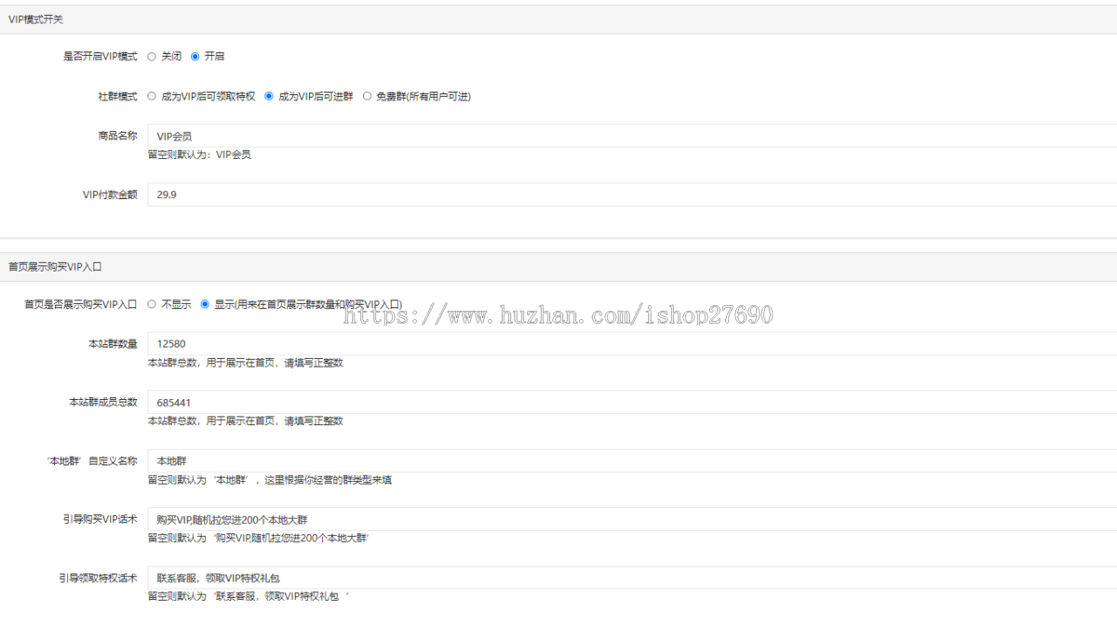Click the 首页是否展示购买VIP入口 label
The image size is (1117, 626).
pos(81,304)
